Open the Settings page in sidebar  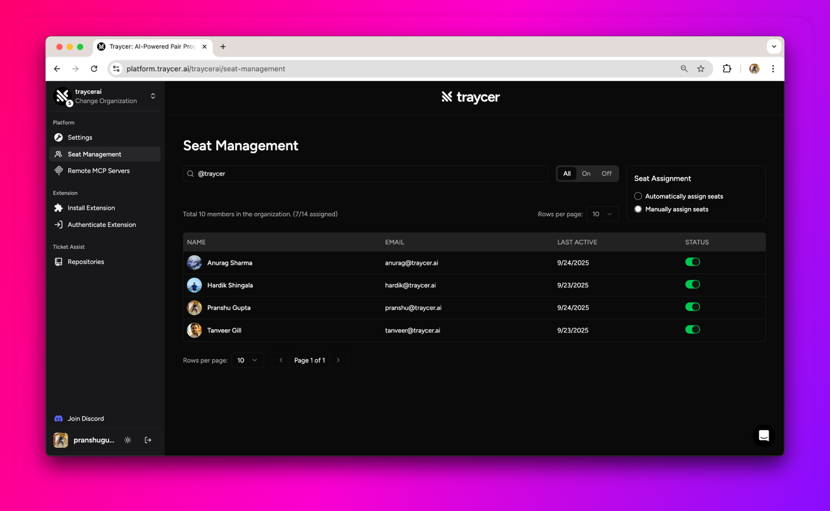pos(104,138)
